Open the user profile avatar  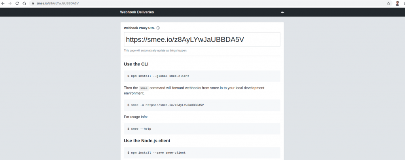pos(397,3)
